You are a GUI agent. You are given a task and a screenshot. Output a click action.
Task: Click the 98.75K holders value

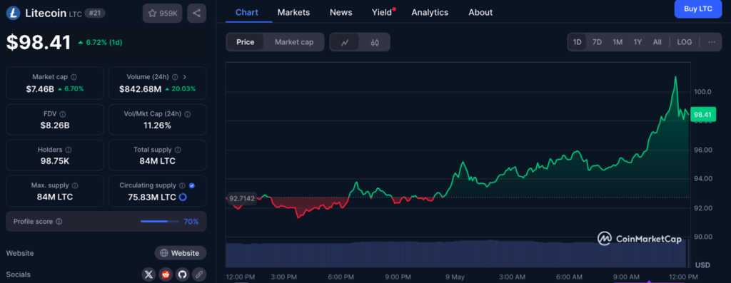(55, 160)
